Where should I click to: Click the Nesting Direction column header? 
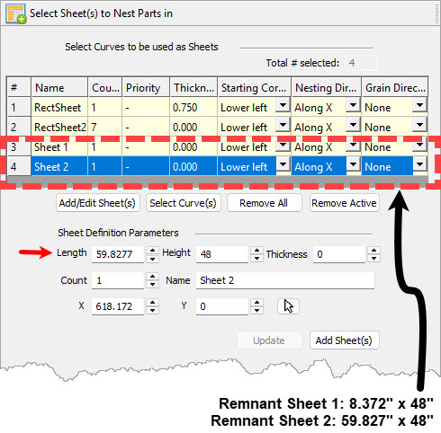coord(327,87)
